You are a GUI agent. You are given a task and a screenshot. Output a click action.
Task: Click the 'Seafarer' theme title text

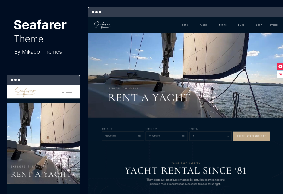tap(40, 25)
